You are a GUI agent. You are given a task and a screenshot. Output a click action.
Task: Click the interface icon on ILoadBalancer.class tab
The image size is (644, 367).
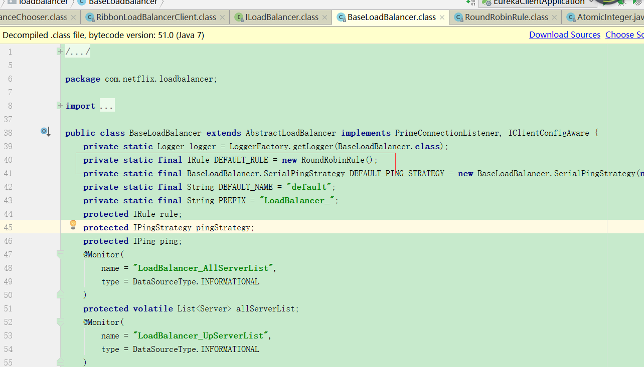(237, 17)
